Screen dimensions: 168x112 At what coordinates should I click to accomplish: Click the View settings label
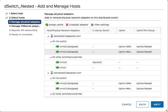point(102,25)
